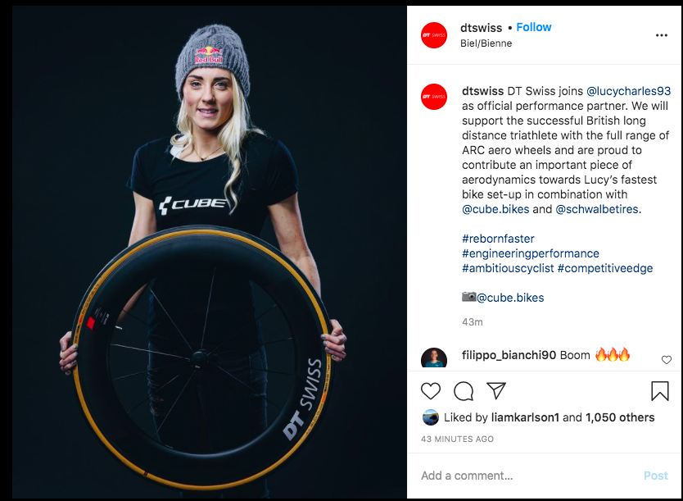Share post using paper plane icon
Screen dimensions: 683x501
(x=496, y=390)
